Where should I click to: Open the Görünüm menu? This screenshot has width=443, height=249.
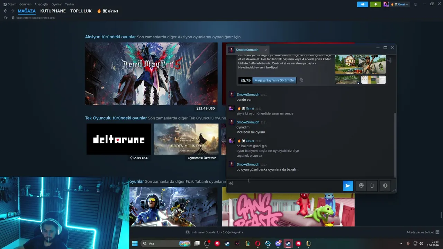(25, 4)
